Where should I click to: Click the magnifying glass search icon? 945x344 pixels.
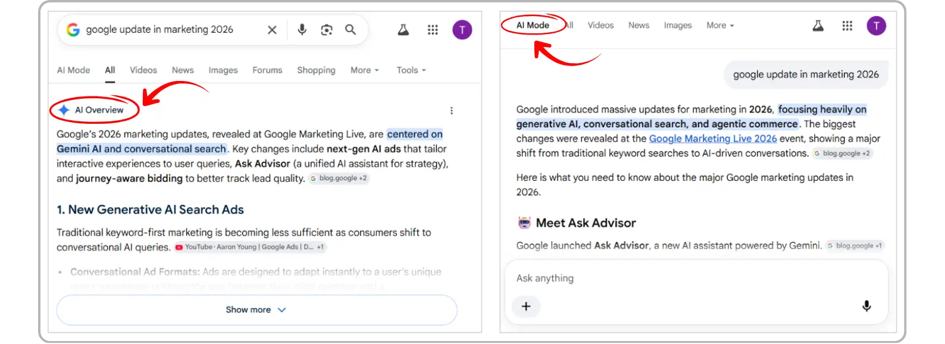click(351, 30)
